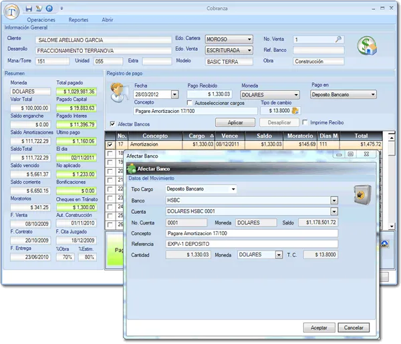Click the Concepto field in Afectar Banco
401x344 pixels.
(x=252, y=233)
